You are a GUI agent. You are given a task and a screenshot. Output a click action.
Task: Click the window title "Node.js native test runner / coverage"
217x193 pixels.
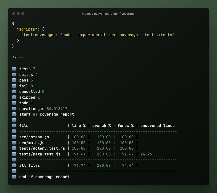point(108,14)
